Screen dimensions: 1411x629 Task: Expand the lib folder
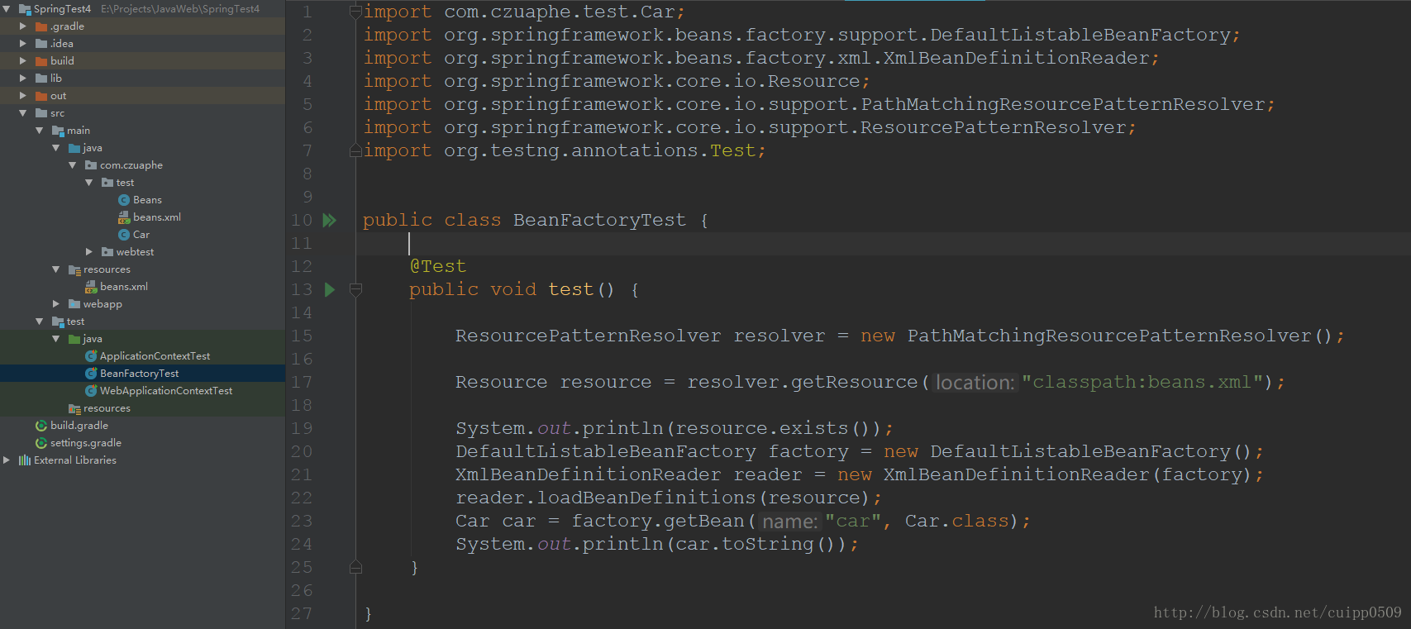click(23, 79)
